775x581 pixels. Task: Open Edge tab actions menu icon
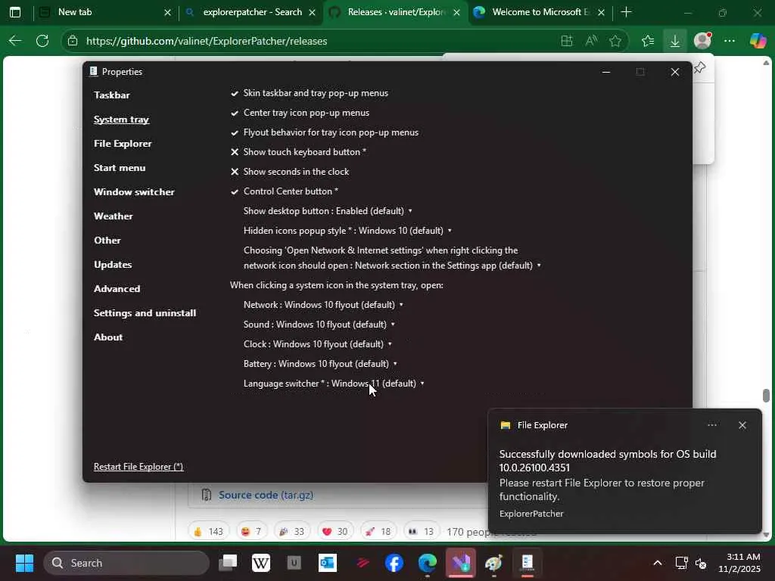click(15, 12)
